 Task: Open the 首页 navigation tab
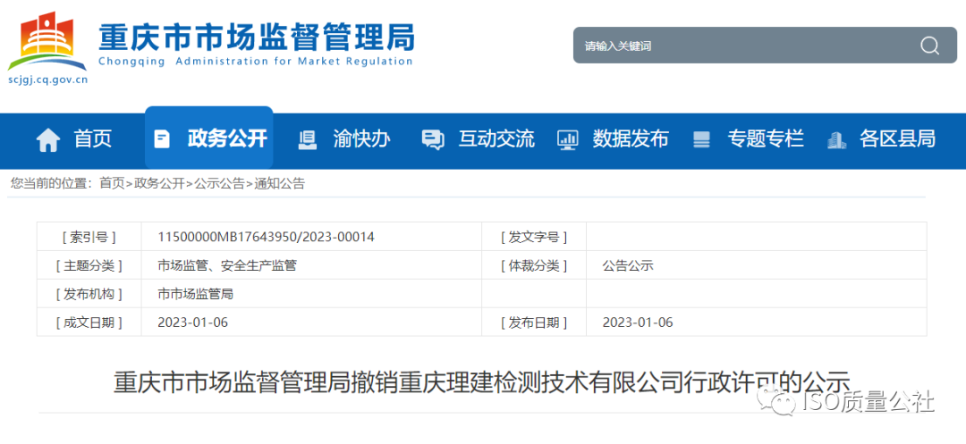(x=93, y=139)
